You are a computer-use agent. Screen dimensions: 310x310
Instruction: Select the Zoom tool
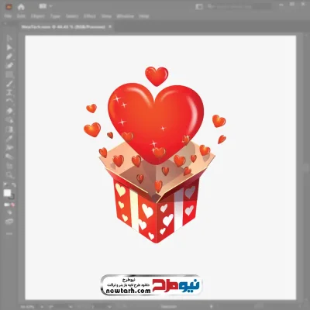[x=9, y=175]
